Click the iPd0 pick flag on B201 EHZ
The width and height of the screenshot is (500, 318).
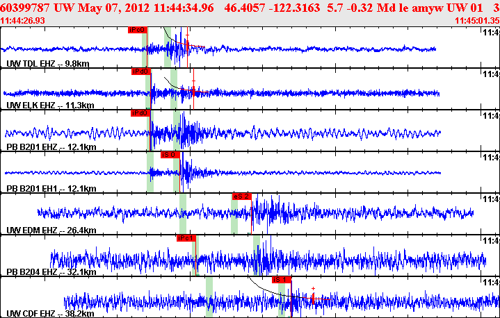140,113
